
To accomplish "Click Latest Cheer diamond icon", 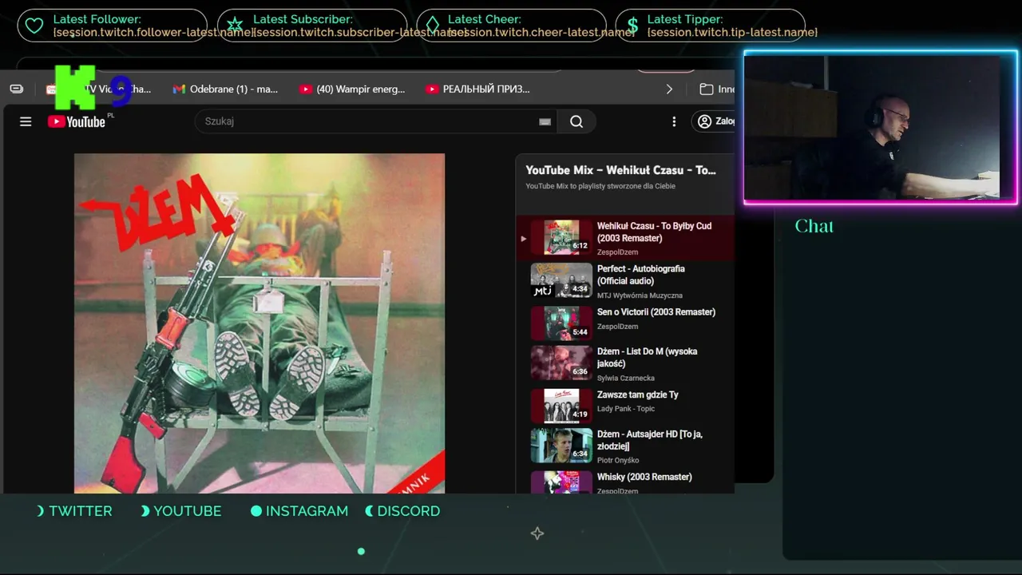I will tap(433, 26).
